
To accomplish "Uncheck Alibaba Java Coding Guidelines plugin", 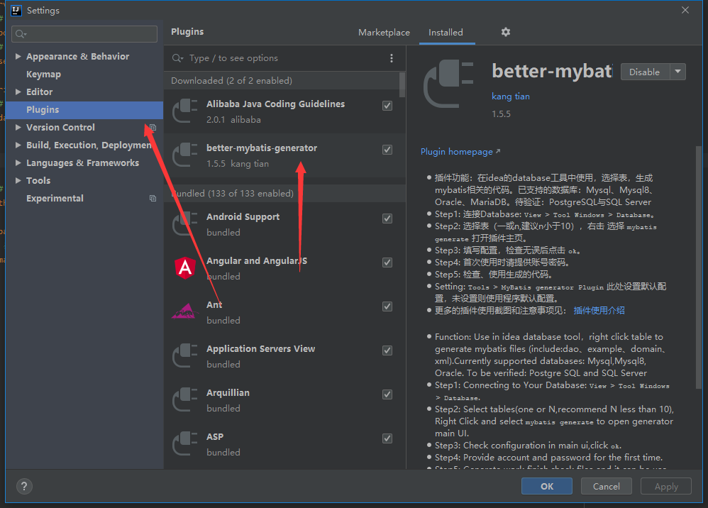I will tap(387, 106).
